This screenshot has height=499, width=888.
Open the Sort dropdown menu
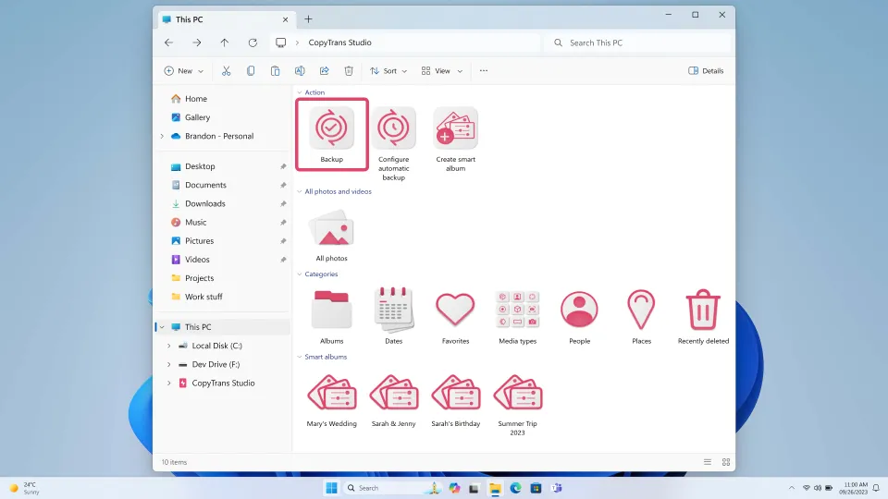(x=388, y=71)
